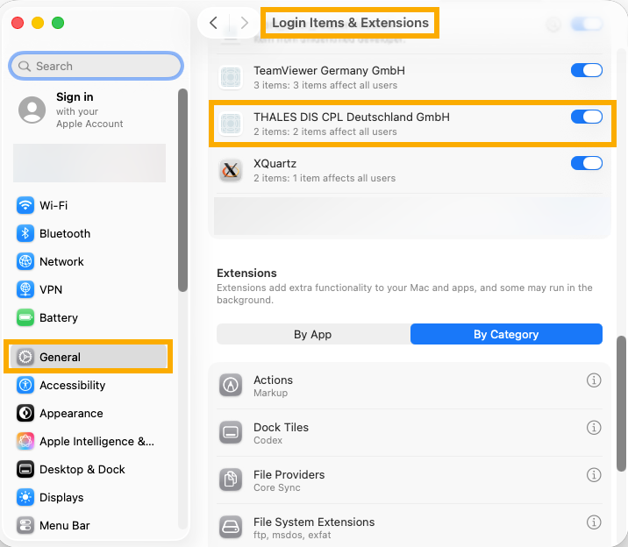
Task: Click the XQuartz app icon
Action: [231, 170]
